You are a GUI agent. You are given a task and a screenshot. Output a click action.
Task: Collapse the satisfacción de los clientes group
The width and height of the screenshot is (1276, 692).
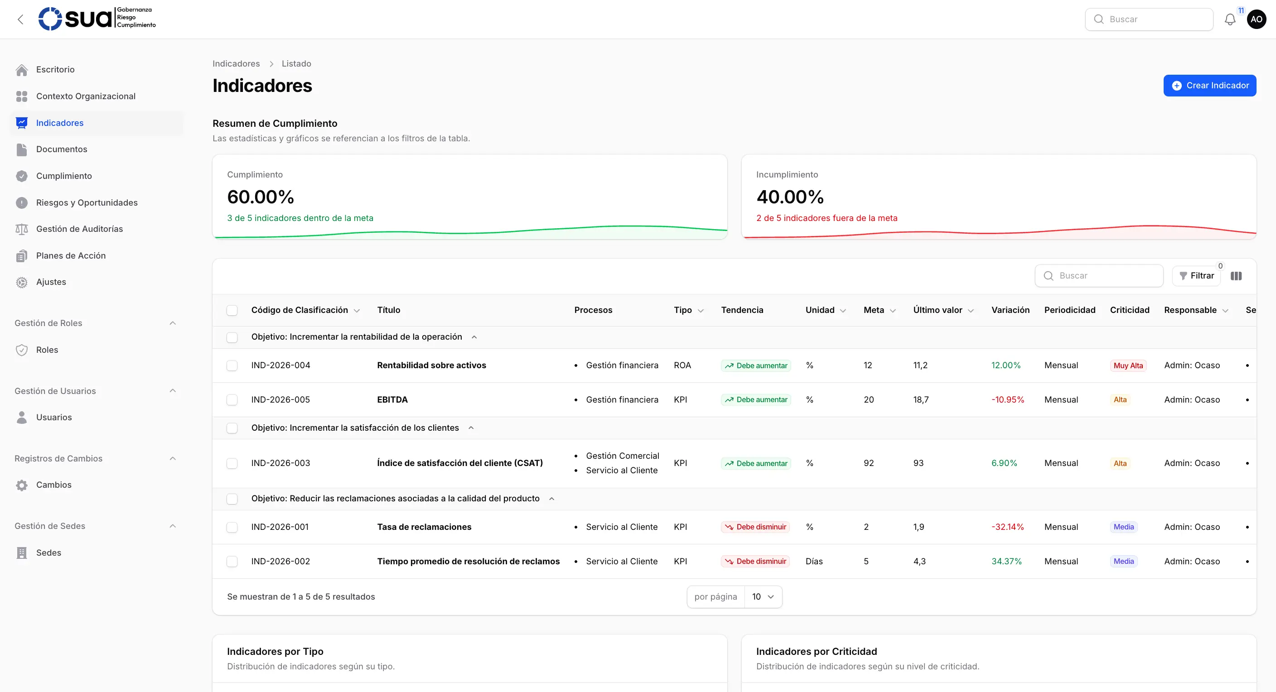471,428
